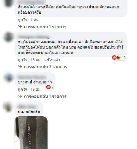Image resolution: width=137 pixels, height=149 pixels.
Task: Open avatar next to ช่างศูนย์ comment
Action: coord(9,77)
